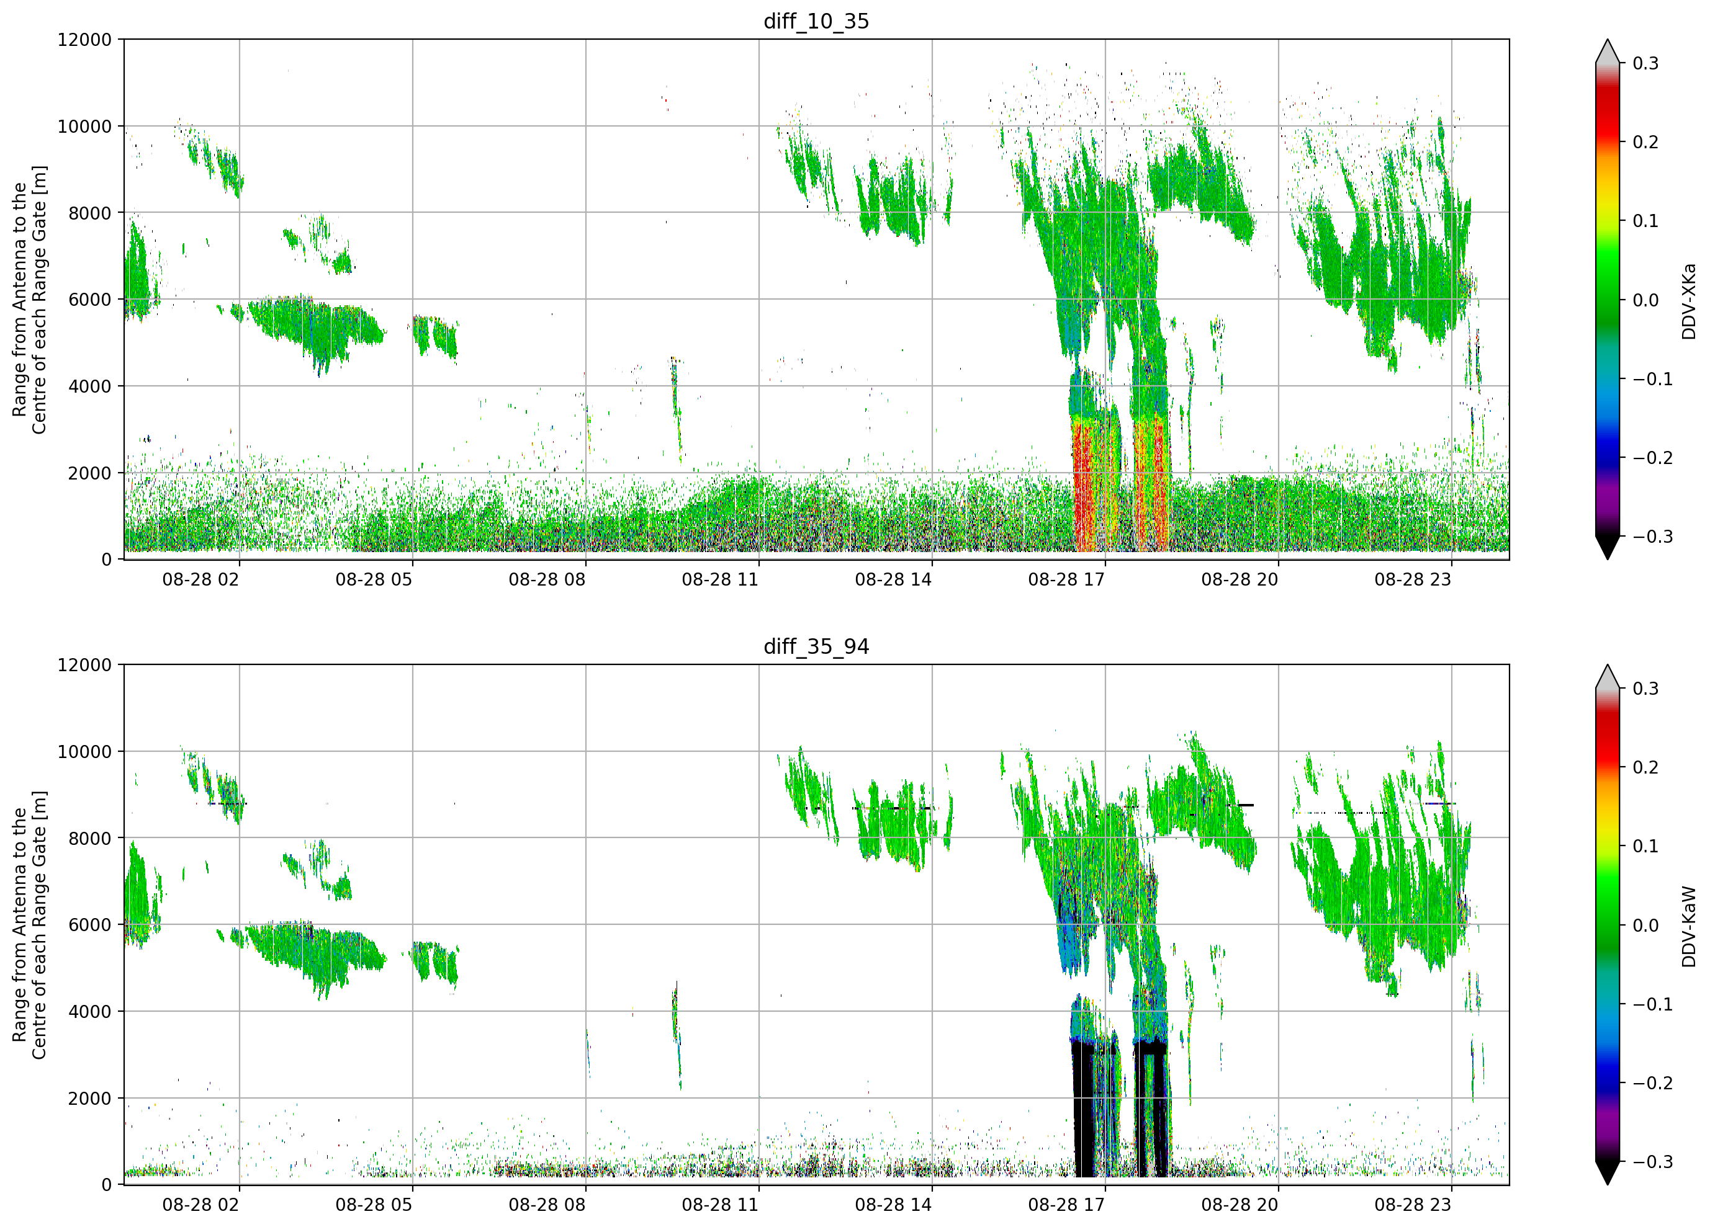Viewport: 1710px width, 1227px height.
Task: Click the "12000" y-tick in the diff_10_35 plot
Action: [84, 40]
